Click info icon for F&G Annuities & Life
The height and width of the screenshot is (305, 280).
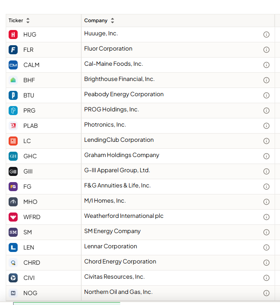266,187
